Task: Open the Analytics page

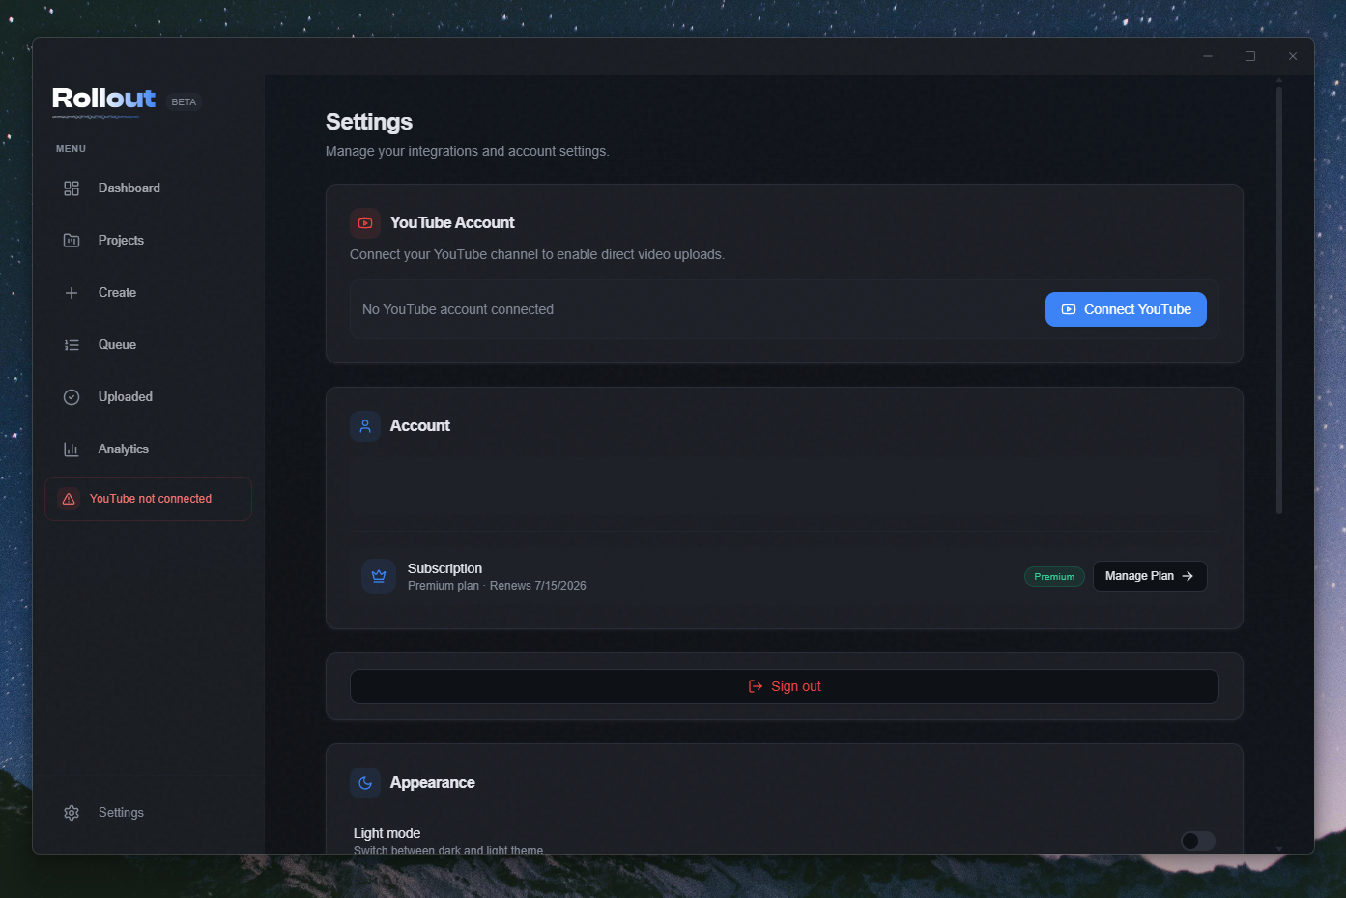Action: coord(148,449)
